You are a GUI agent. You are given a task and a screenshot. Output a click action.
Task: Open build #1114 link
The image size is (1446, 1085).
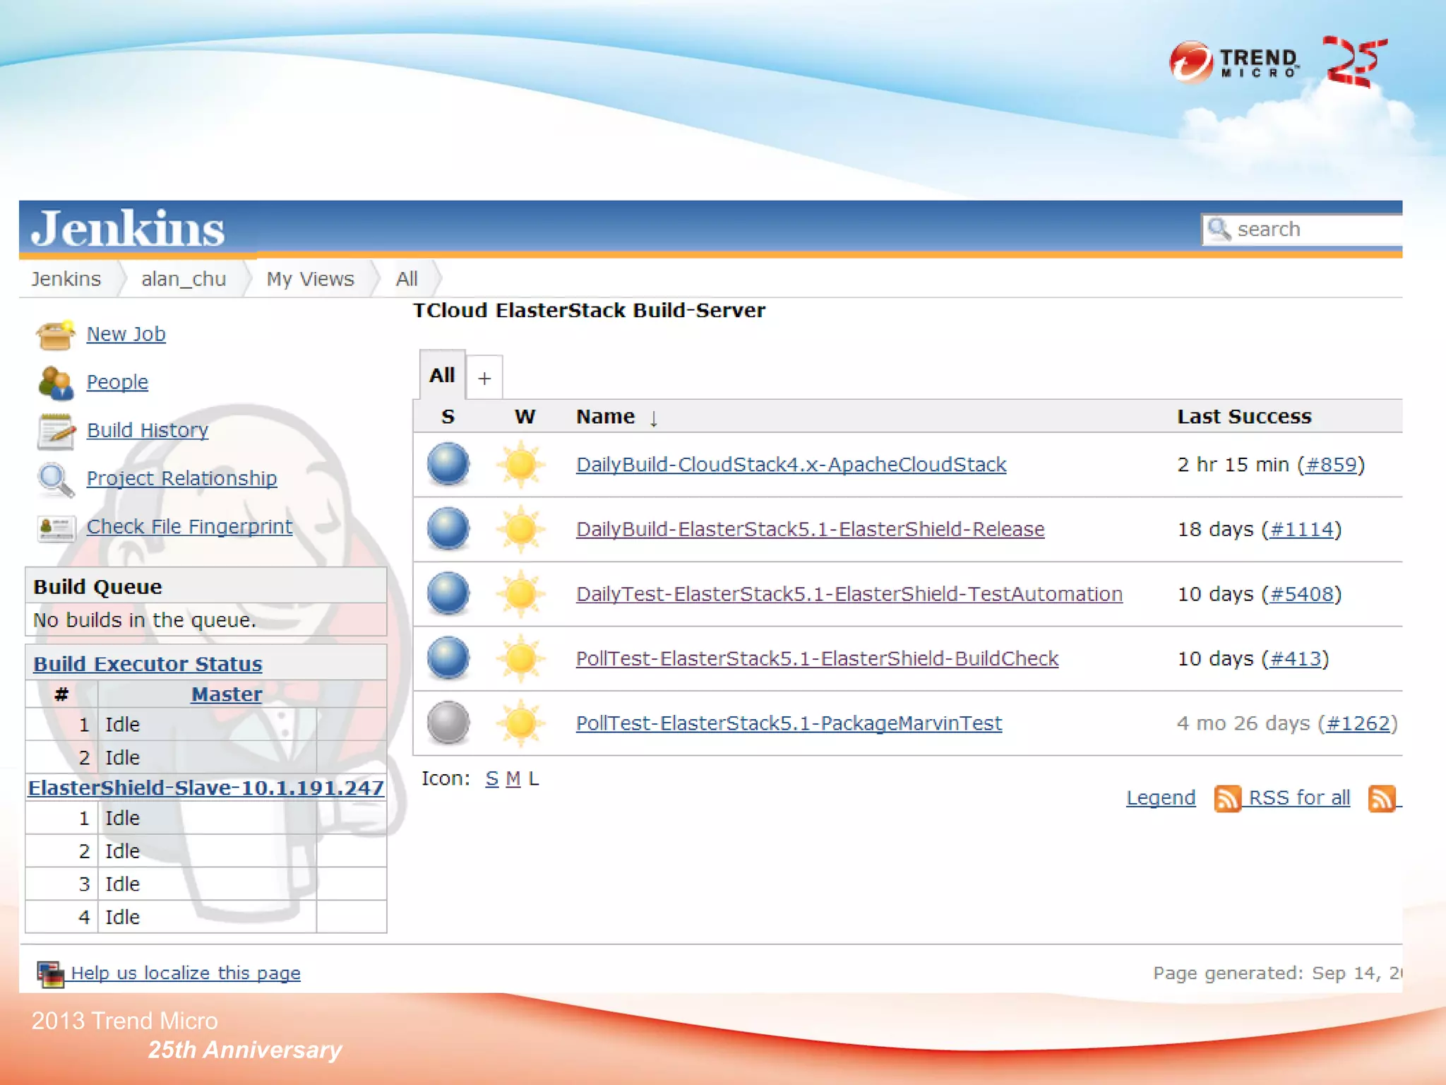(x=1301, y=529)
